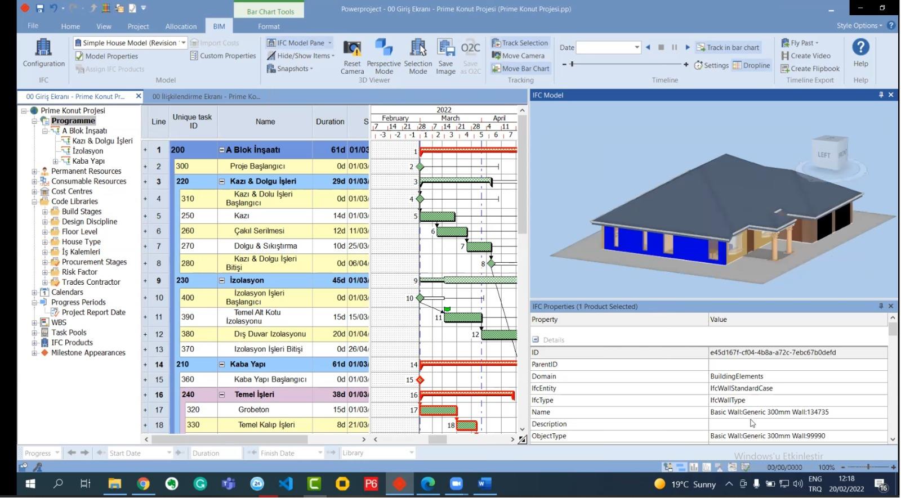Switch to the Format ribbon tab
The width and height of the screenshot is (901, 498).
coord(269,26)
